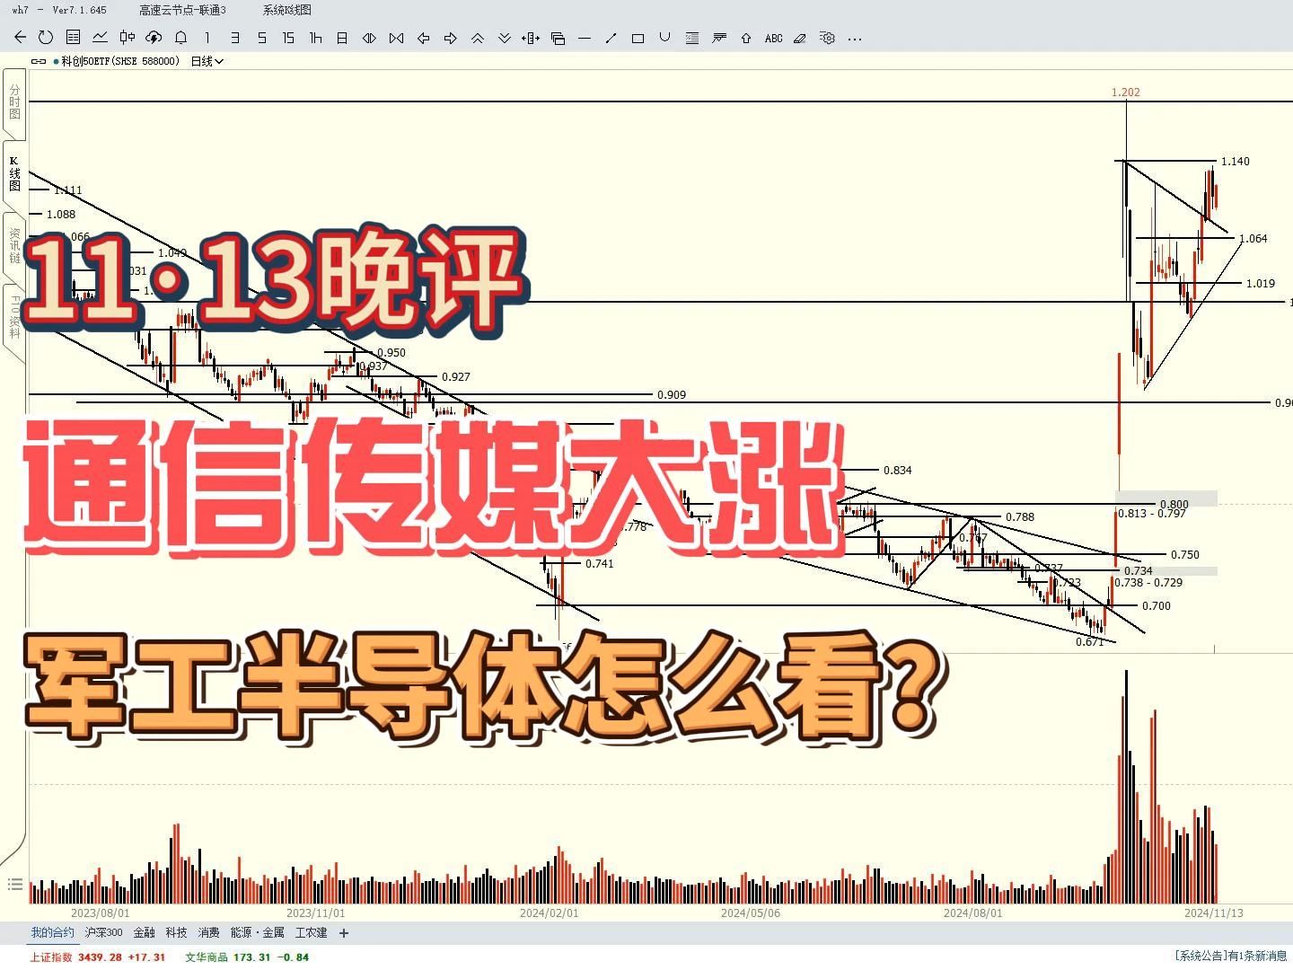Select the 3-minute period button

234,38
